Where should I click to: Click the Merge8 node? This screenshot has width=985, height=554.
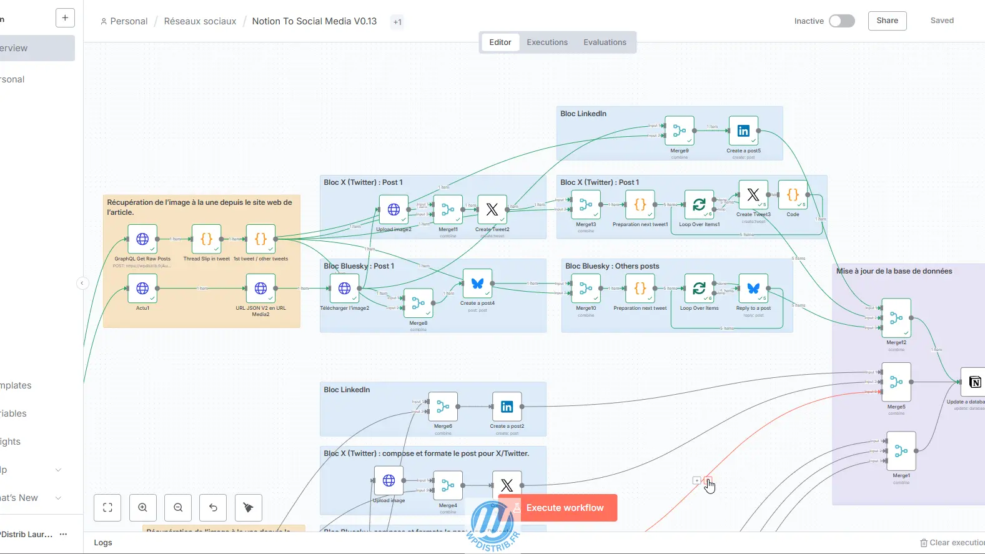418,303
